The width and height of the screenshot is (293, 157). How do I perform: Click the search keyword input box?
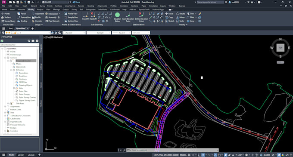coord(210,2)
